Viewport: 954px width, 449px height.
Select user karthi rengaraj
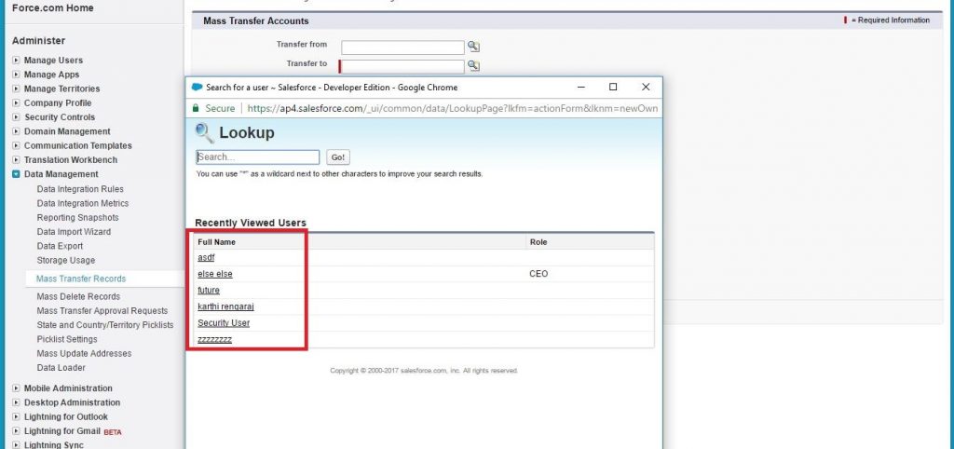click(x=225, y=306)
